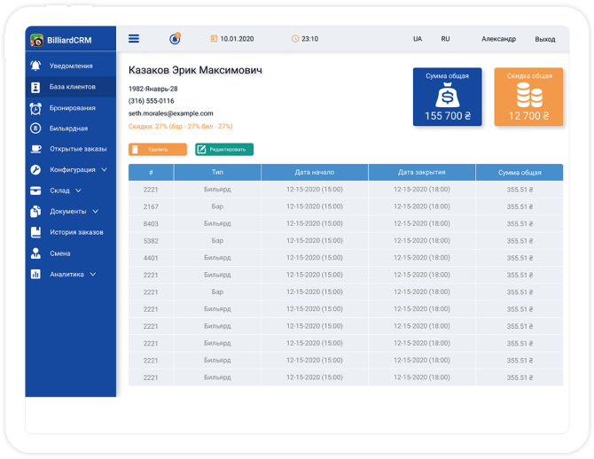The height and width of the screenshot is (459, 594).
Task: Switch language to RU
Action: tap(445, 39)
